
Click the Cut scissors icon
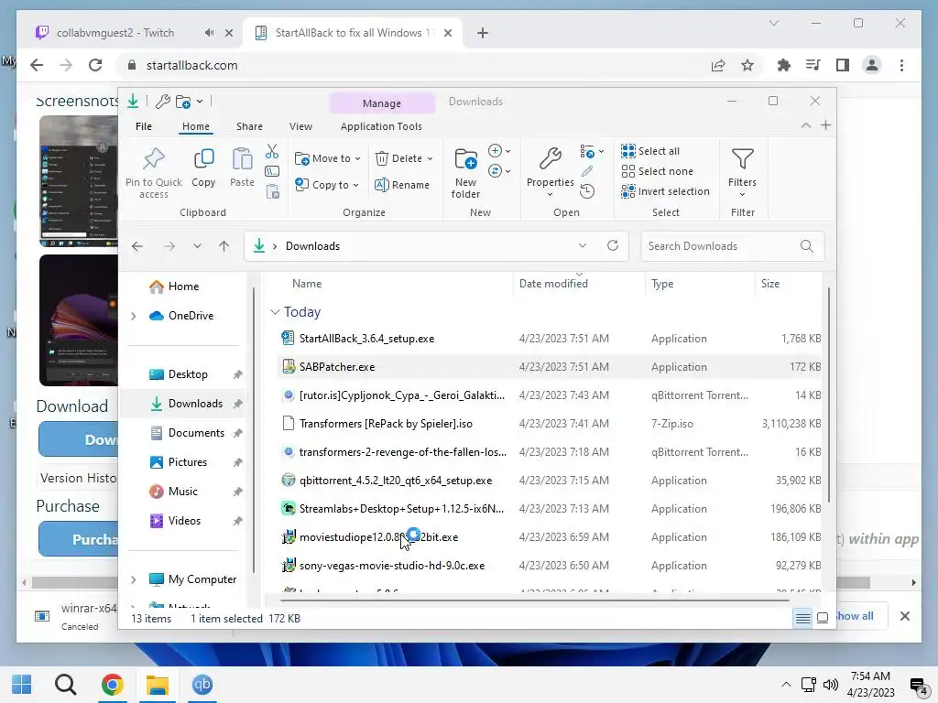(x=272, y=151)
